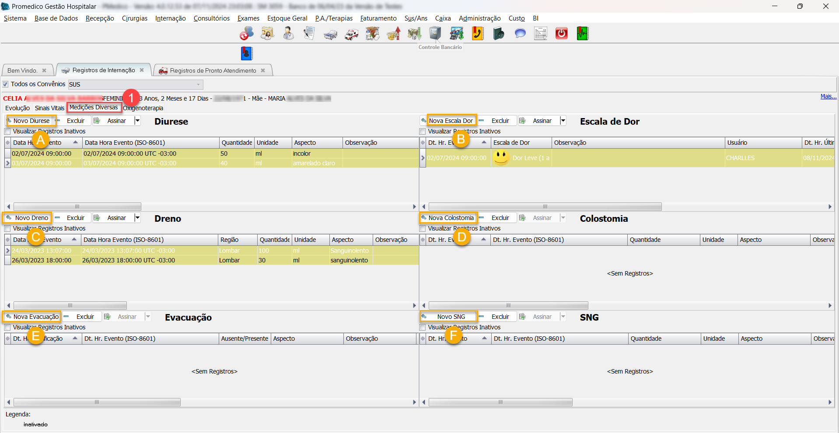839x433 pixels.
Task: Open the SUS convênio dropdown
Action: click(x=198, y=84)
